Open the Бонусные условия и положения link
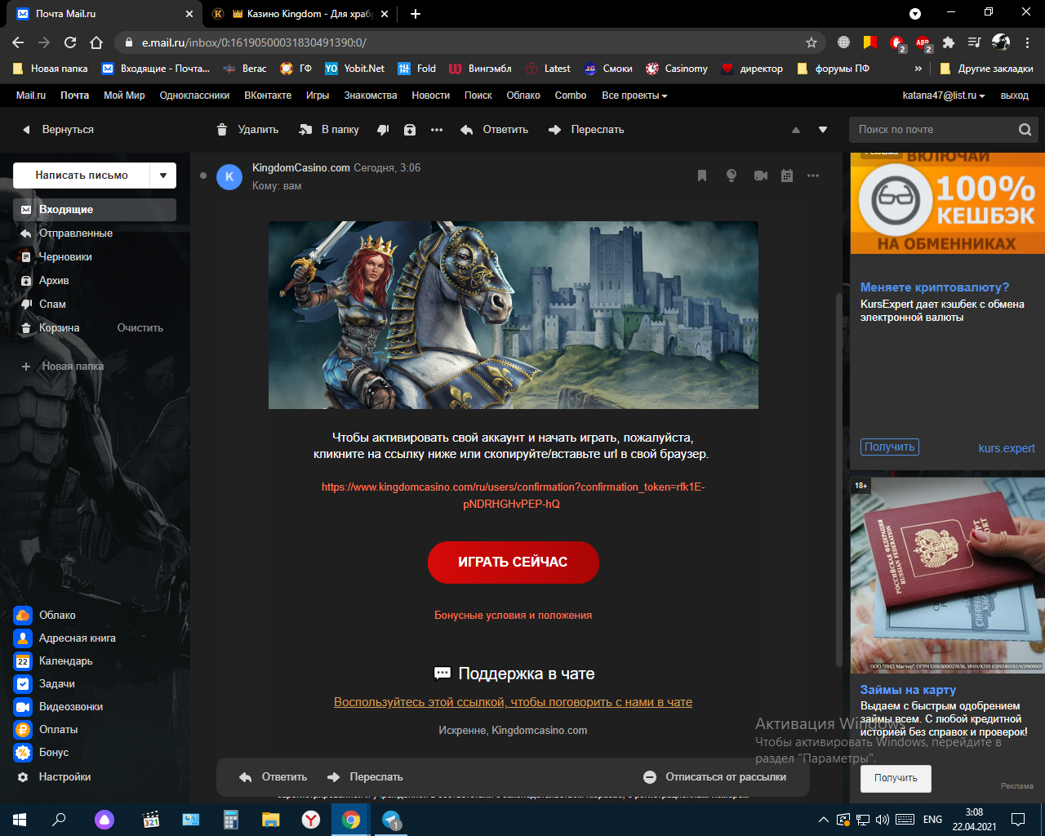The height and width of the screenshot is (836, 1045). tap(514, 616)
